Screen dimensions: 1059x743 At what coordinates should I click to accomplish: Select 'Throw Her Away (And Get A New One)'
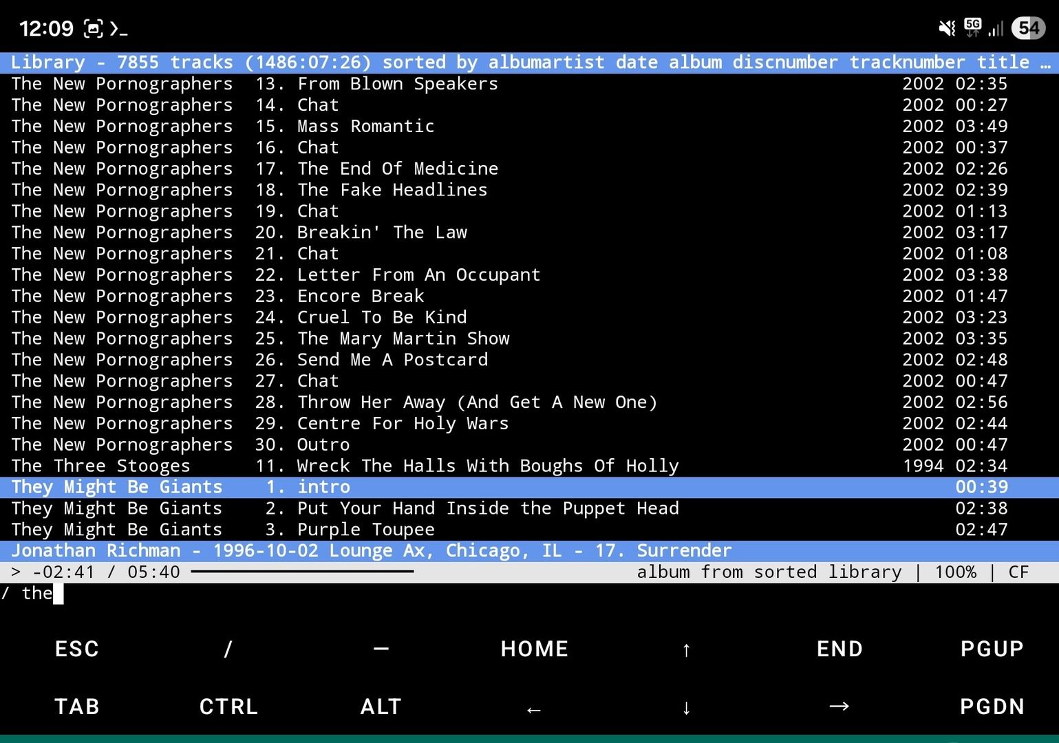pos(529,402)
